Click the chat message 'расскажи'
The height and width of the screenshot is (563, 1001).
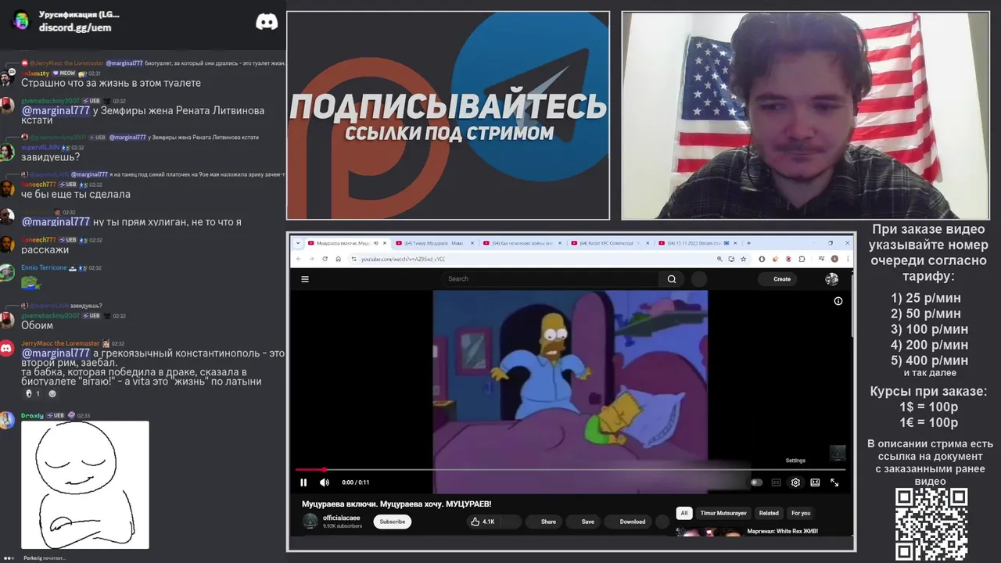pyautogui.click(x=45, y=249)
